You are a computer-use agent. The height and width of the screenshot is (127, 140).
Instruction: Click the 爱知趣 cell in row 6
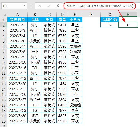(x=75, y=46)
